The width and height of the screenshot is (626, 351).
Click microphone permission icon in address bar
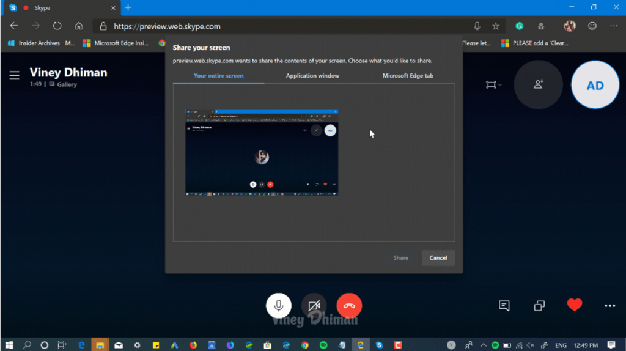tap(477, 26)
